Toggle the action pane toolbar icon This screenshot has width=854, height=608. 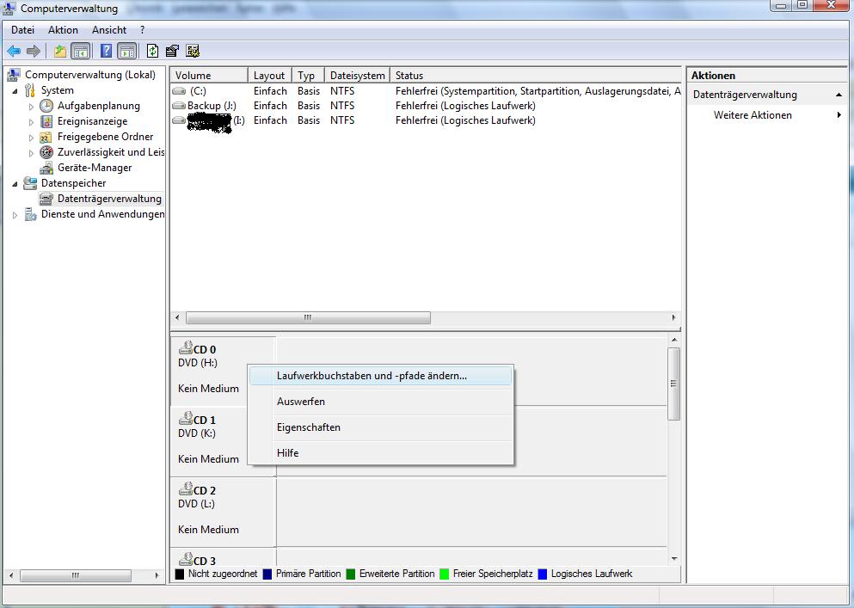(126, 52)
